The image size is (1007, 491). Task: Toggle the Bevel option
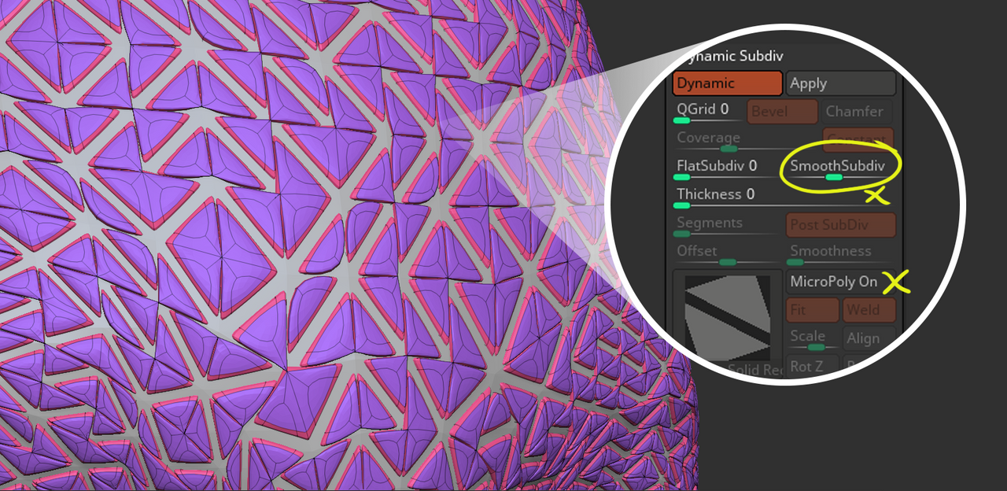point(782,112)
